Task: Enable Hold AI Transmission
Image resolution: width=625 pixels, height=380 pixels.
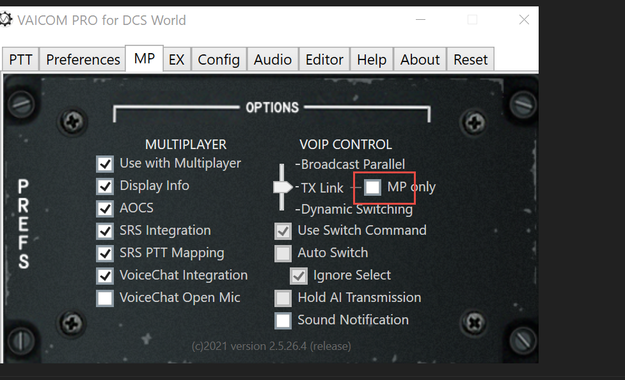Action: (x=283, y=298)
